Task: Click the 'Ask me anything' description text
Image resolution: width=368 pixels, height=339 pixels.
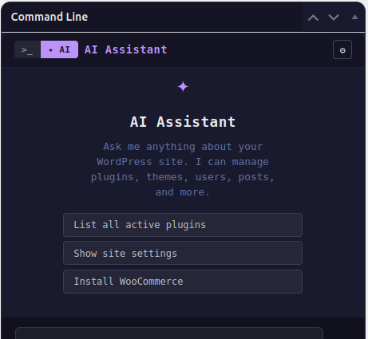Action: tap(183, 169)
